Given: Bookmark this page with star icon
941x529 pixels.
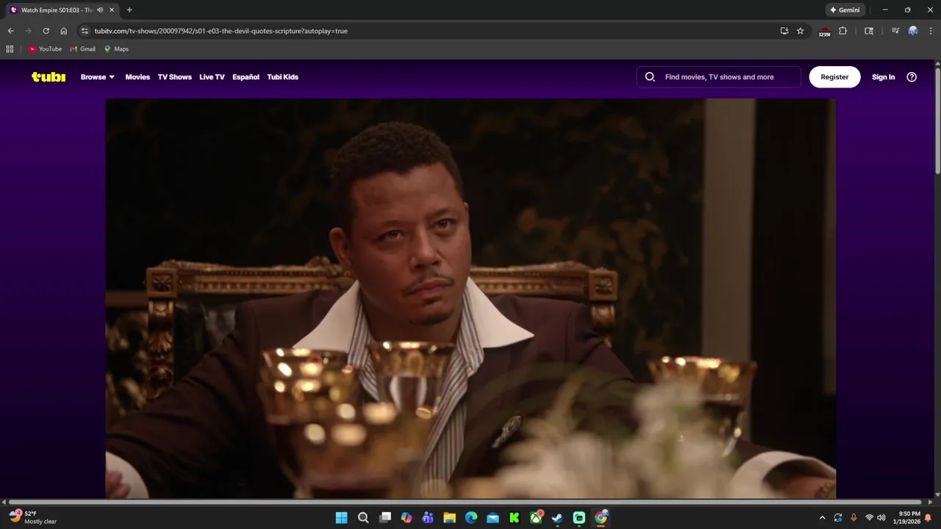Looking at the screenshot, I should 801,31.
